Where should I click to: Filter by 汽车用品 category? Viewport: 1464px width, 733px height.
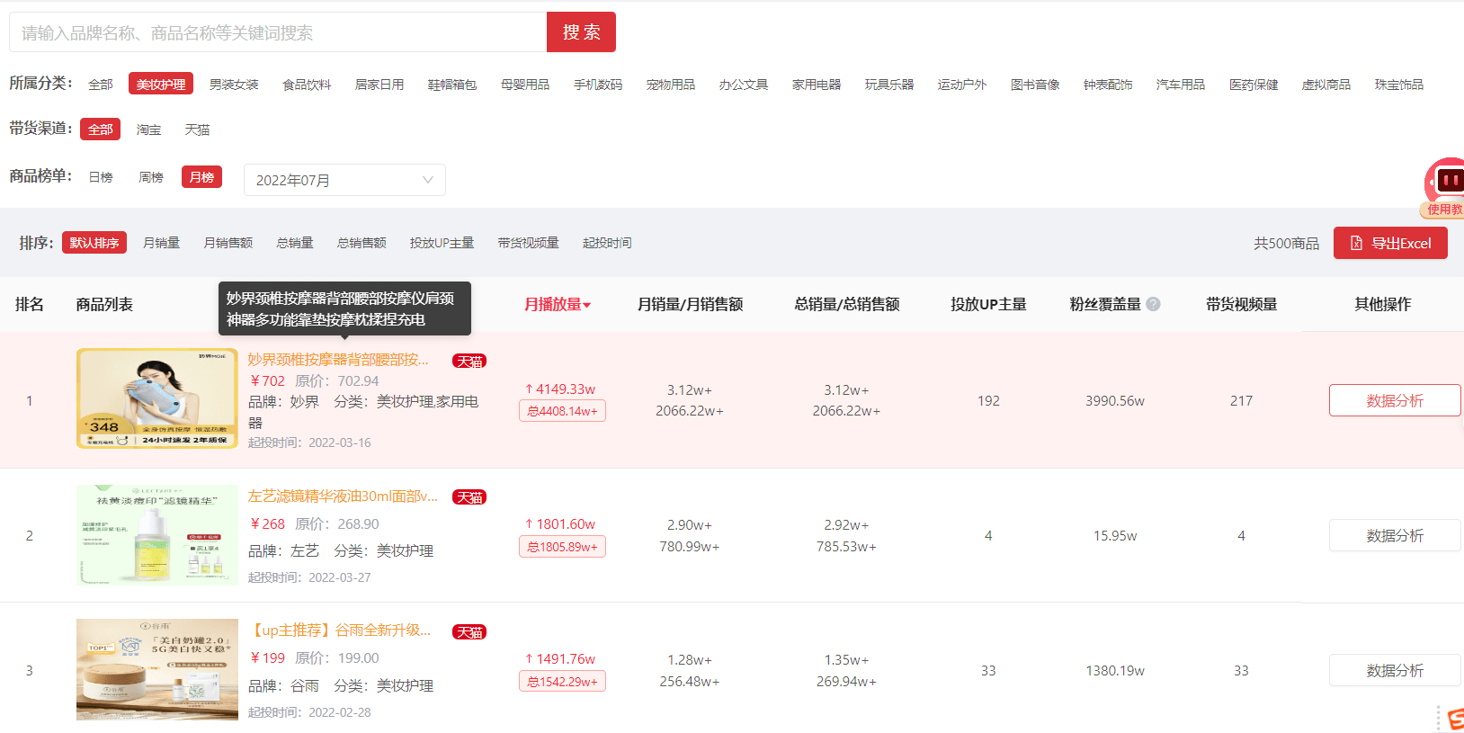pos(1181,85)
